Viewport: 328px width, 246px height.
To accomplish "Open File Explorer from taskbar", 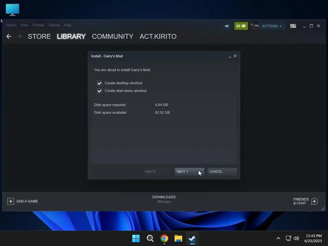I will click(178, 238).
